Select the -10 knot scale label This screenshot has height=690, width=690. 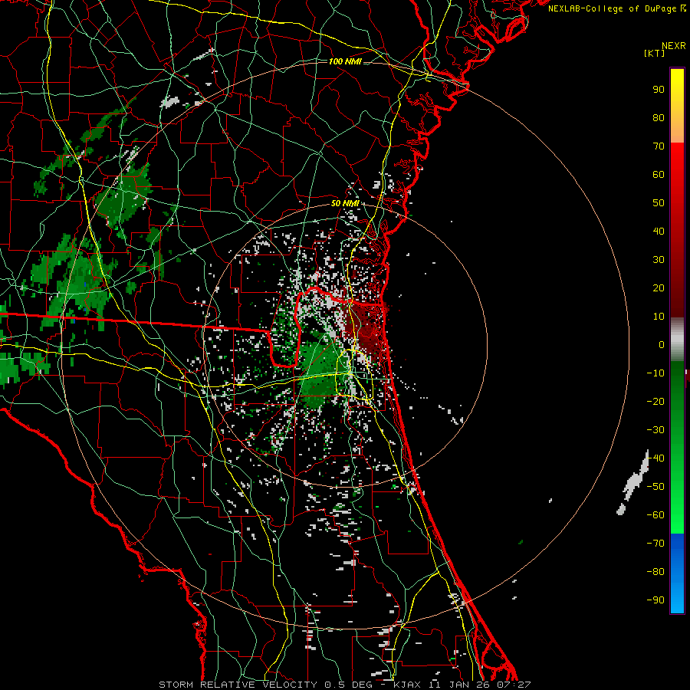pyautogui.click(x=655, y=373)
